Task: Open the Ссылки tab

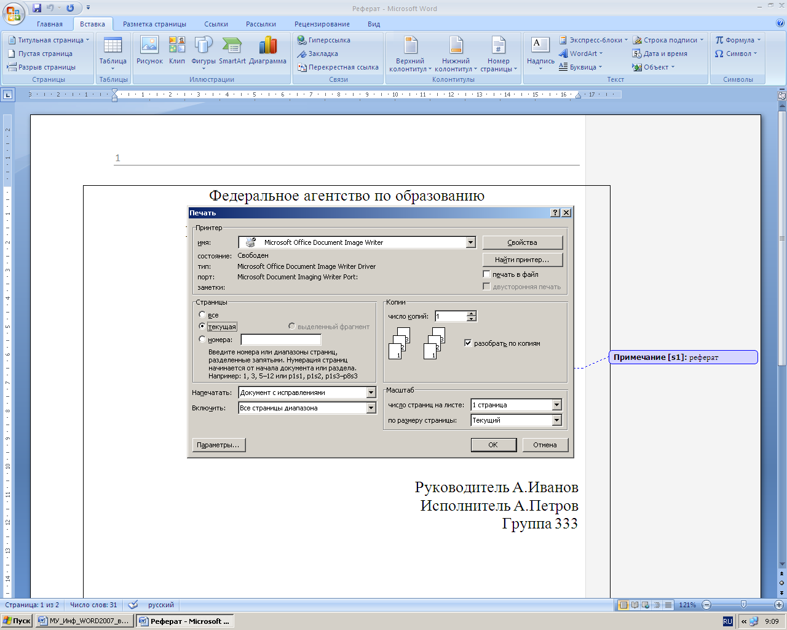Action: 216,24
